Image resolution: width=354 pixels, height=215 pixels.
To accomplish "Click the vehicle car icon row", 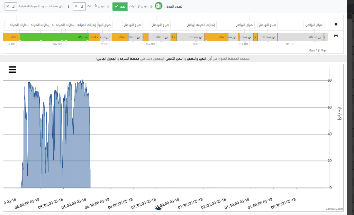I will 336,35.
